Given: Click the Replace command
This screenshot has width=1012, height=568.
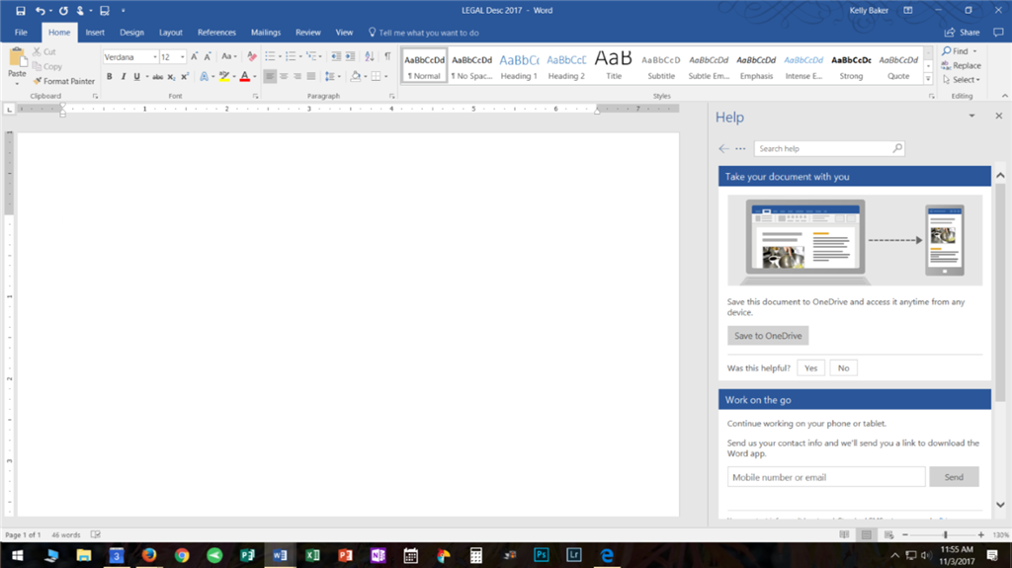Looking at the screenshot, I should 961,66.
